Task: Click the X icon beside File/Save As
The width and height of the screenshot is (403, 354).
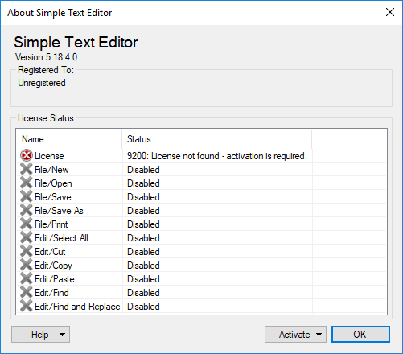Action: click(x=27, y=210)
